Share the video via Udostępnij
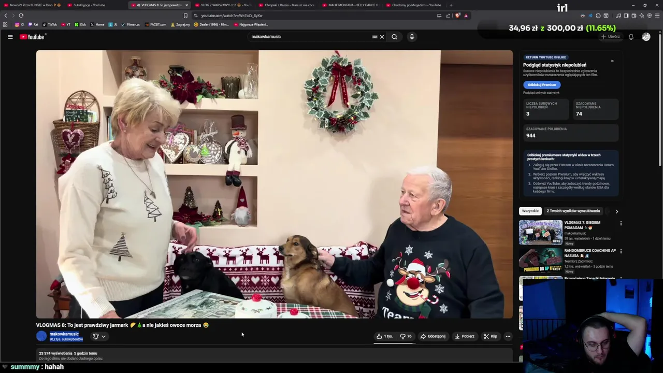Viewport: 663px width, 373px height. pos(433,336)
